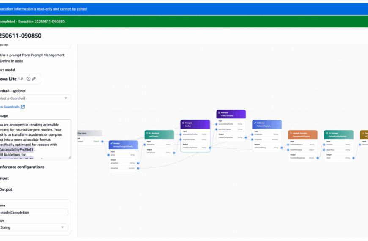The image size is (368, 241).
Task: Select the Prompts HTMLFormatter node header
Action: point(231,114)
